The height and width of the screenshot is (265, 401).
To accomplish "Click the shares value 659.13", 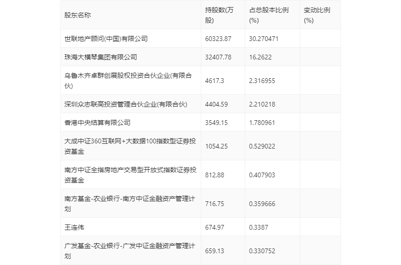I will coord(215,251).
